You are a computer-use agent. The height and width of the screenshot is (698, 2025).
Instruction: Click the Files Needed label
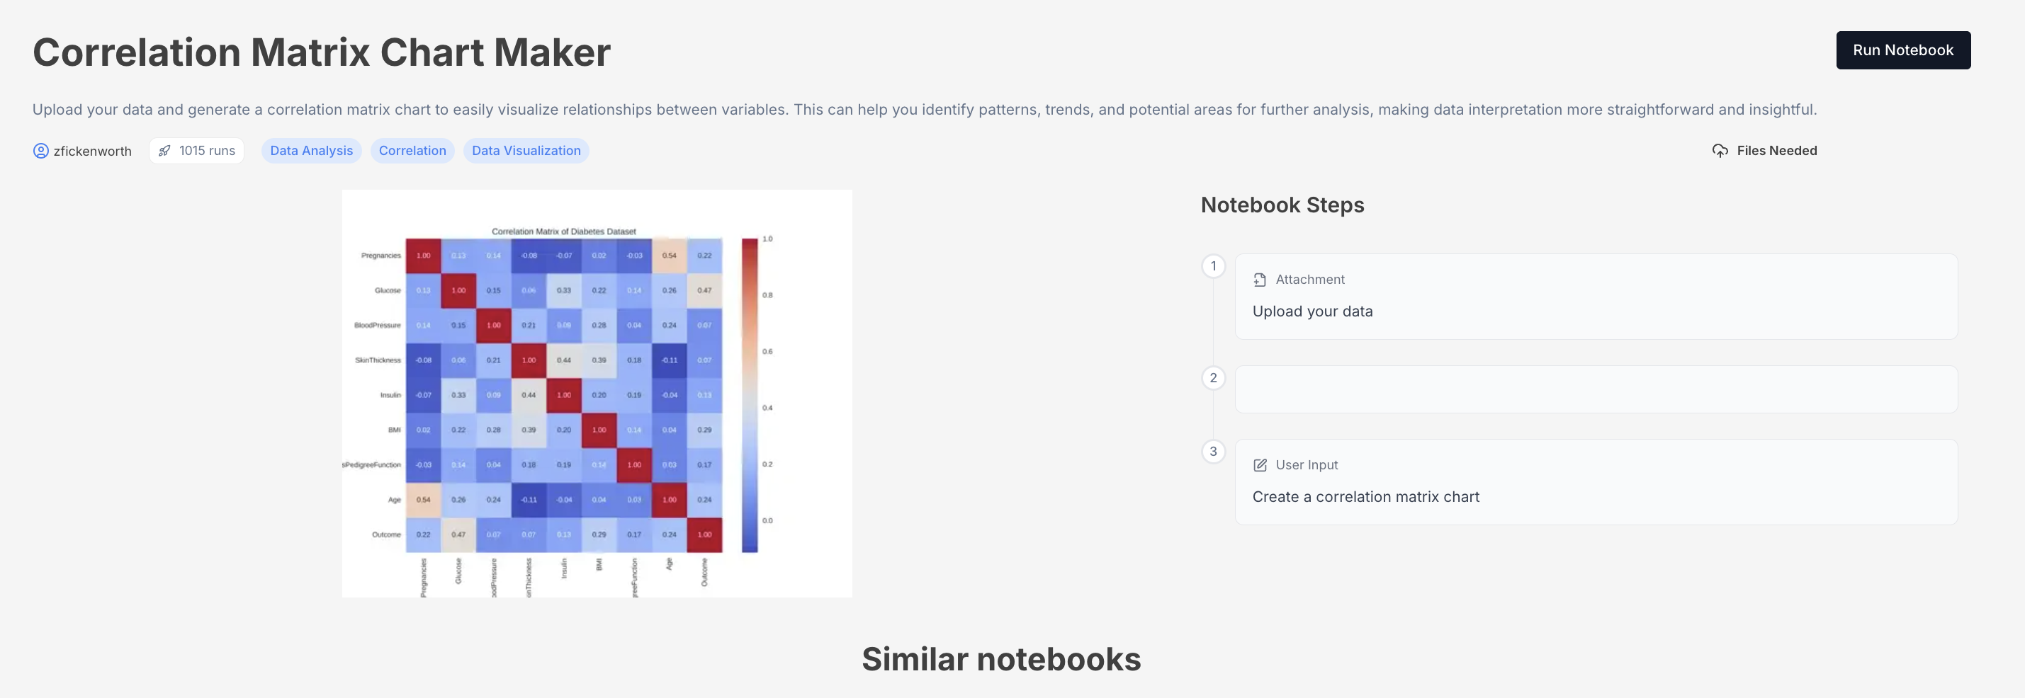click(1776, 151)
